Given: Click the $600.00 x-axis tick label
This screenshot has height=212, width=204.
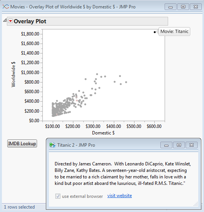Looking at the screenshot, I should [x=154, y=126].
